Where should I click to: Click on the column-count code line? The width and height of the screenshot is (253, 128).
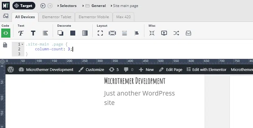[54, 49]
